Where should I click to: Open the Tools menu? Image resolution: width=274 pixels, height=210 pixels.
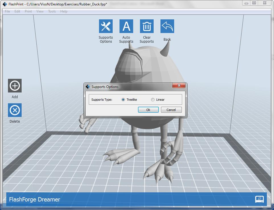click(52, 11)
